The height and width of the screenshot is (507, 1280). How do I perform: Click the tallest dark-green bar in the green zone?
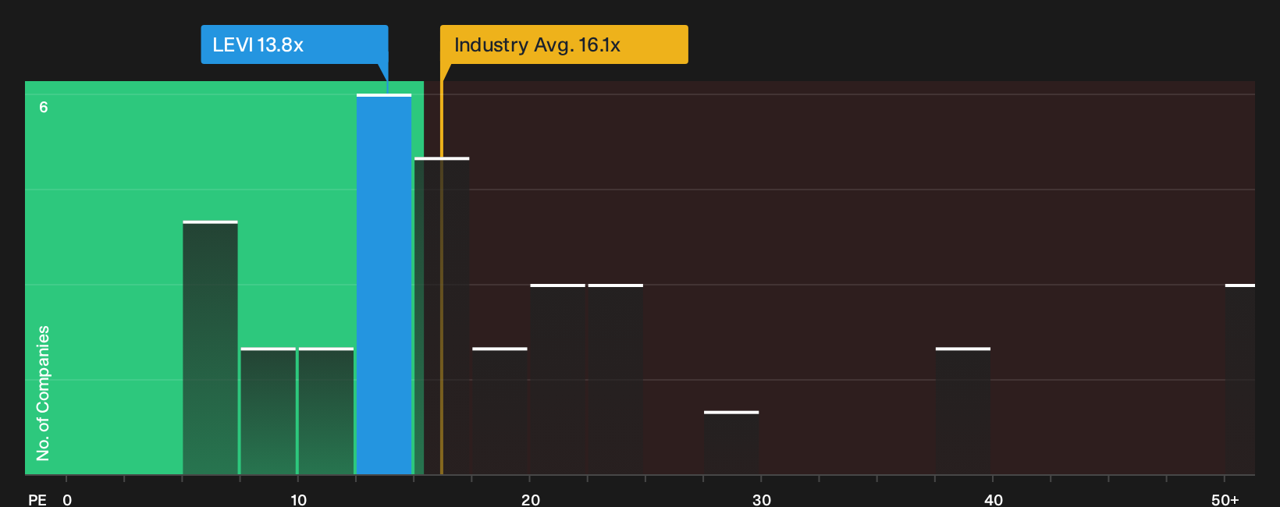[x=210, y=348]
